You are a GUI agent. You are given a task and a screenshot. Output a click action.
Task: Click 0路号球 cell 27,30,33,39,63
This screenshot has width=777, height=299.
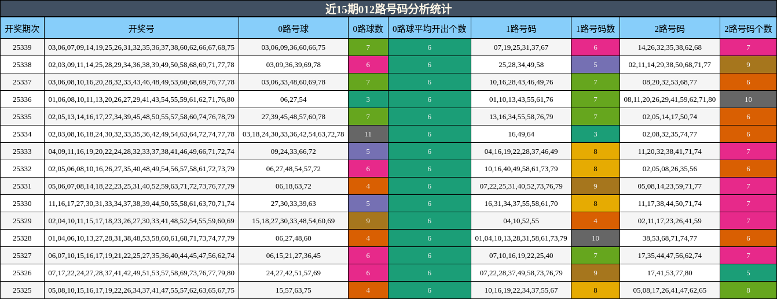(x=294, y=204)
